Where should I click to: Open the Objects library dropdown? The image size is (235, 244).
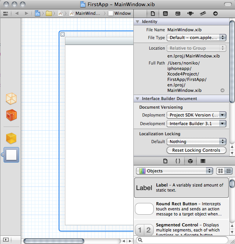pyautogui.click(x=174, y=171)
